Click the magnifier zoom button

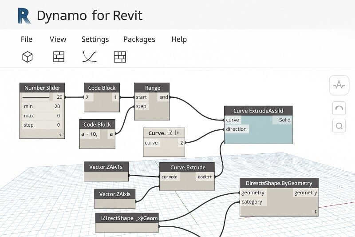click(x=339, y=126)
